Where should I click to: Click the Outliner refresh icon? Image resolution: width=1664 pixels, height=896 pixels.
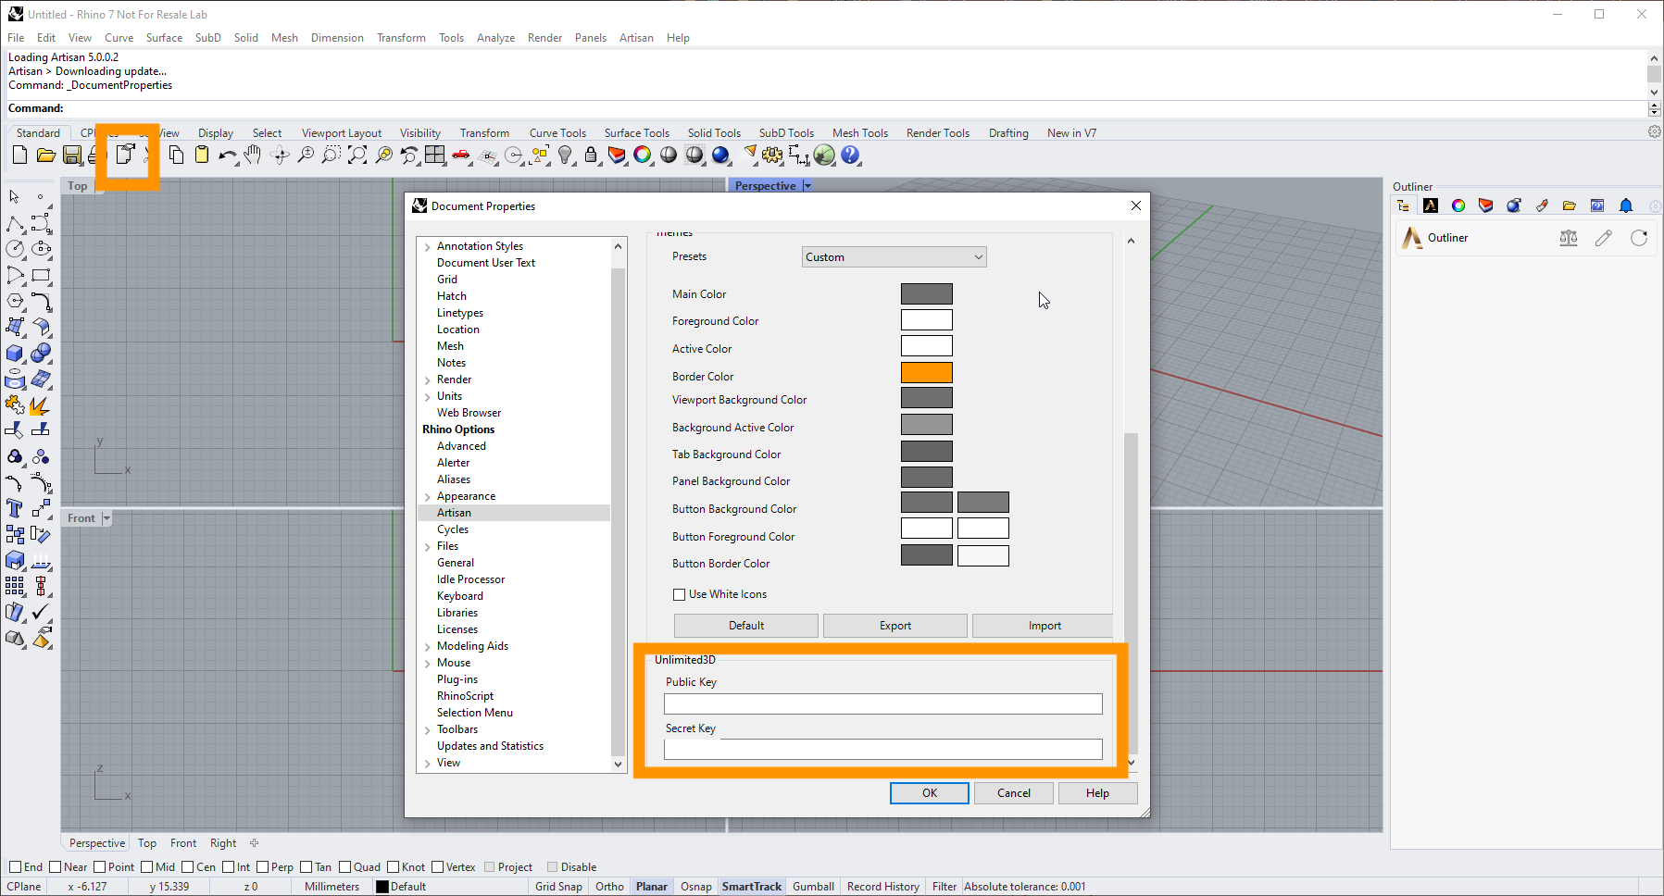click(x=1639, y=238)
